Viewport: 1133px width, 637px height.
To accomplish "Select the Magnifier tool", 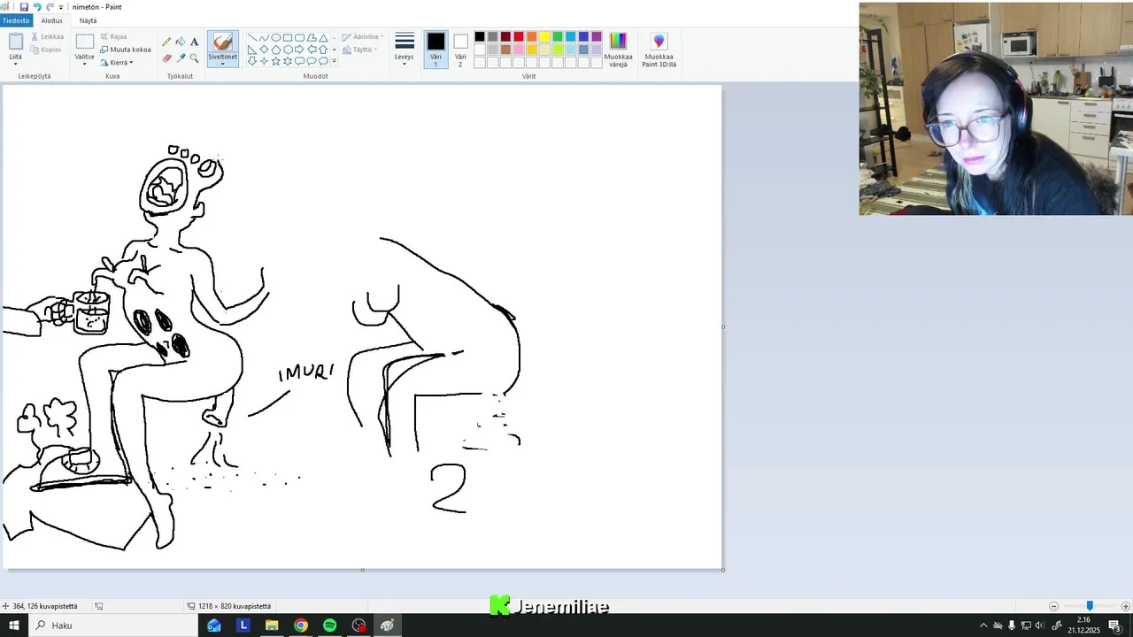I will pyautogui.click(x=195, y=58).
